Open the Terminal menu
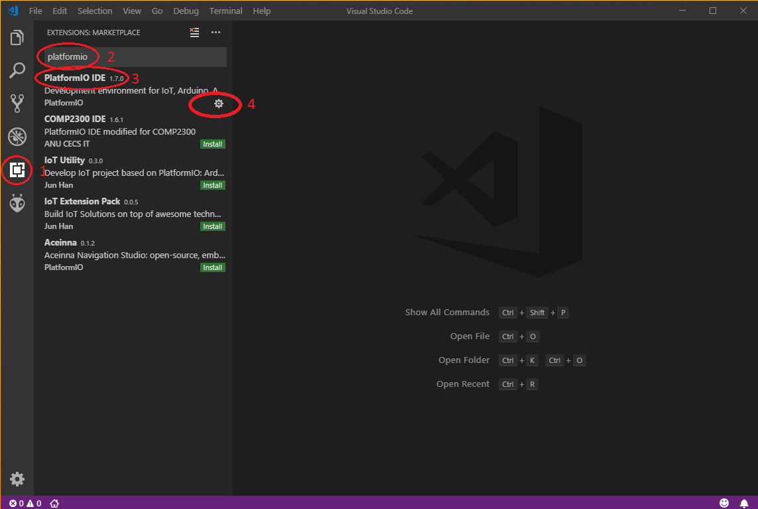 tap(225, 11)
